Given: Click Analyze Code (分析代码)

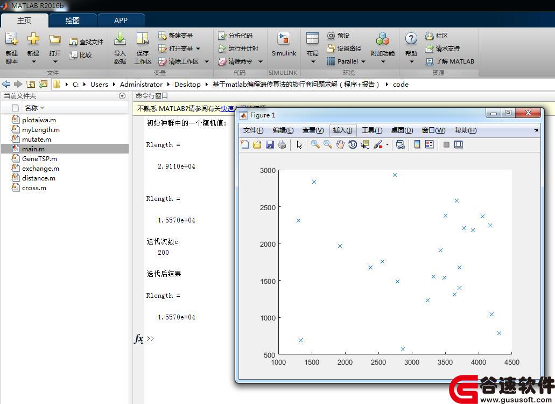Looking at the screenshot, I should pos(235,36).
